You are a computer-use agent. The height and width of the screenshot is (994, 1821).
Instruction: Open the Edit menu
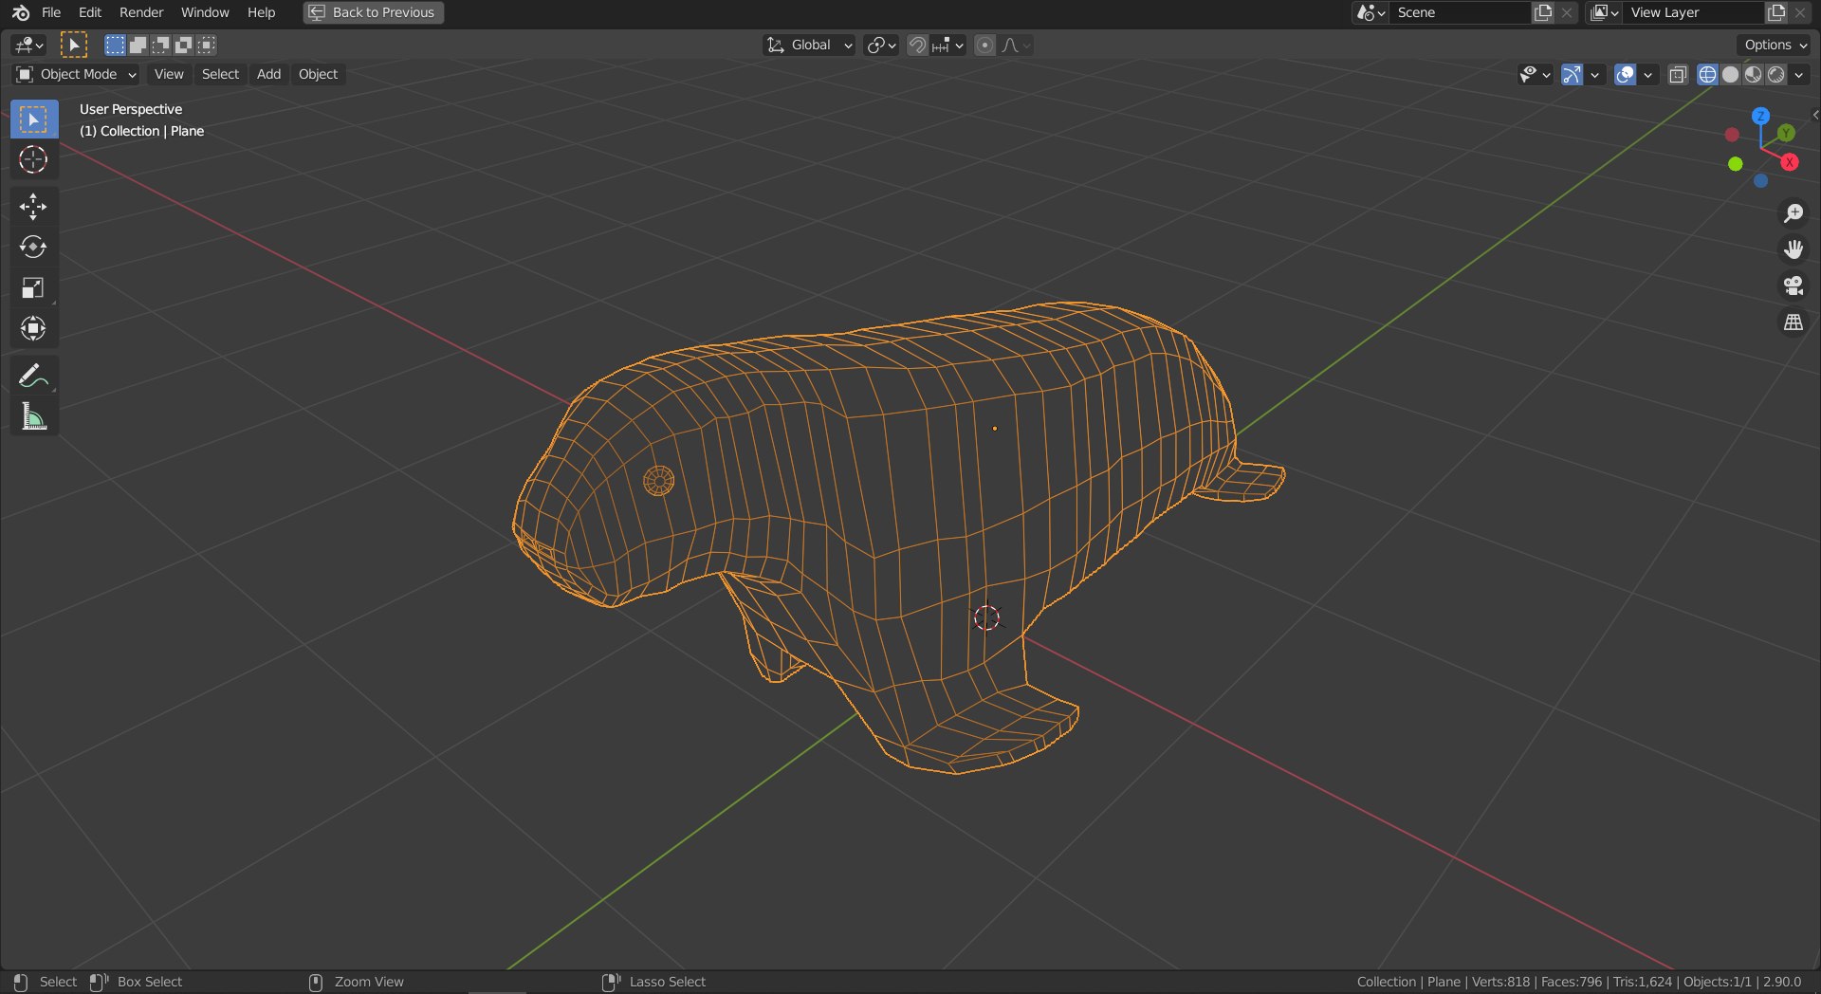click(x=90, y=12)
